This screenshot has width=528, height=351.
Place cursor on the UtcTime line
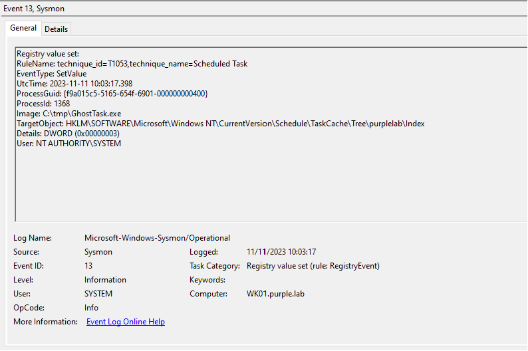pyautogui.click(x=74, y=84)
